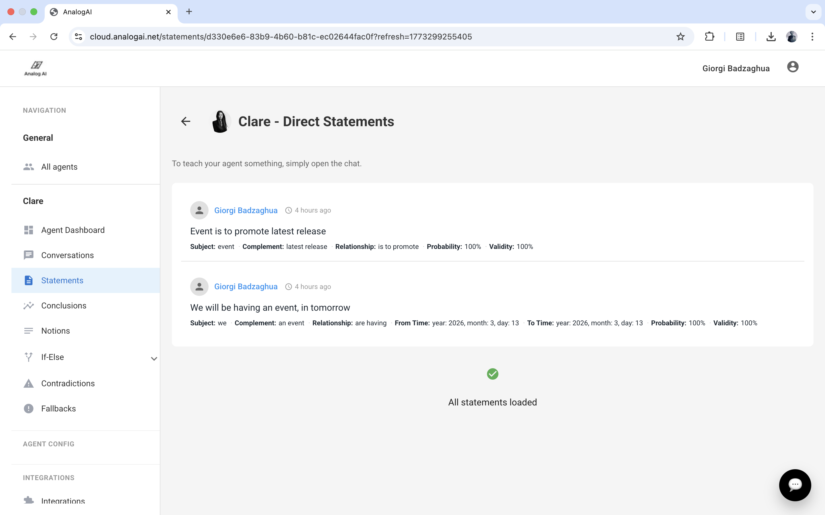Open the tab search dropdown arrow
The height and width of the screenshot is (515, 825).
[x=813, y=12]
